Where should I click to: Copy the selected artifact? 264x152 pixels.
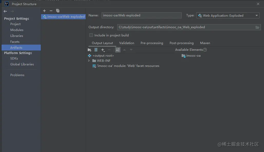(x=58, y=11)
